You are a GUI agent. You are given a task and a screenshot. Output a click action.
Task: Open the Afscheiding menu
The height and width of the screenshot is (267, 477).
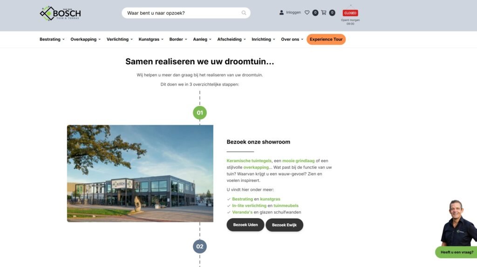(x=232, y=39)
